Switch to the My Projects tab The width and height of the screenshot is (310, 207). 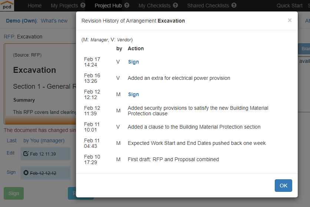coord(64,6)
